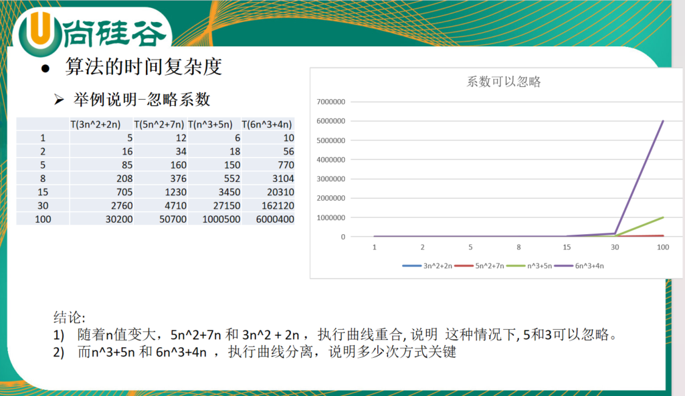This screenshot has height=396, width=685.
Task: Click the 结论: label
Action: click(x=69, y=317)
